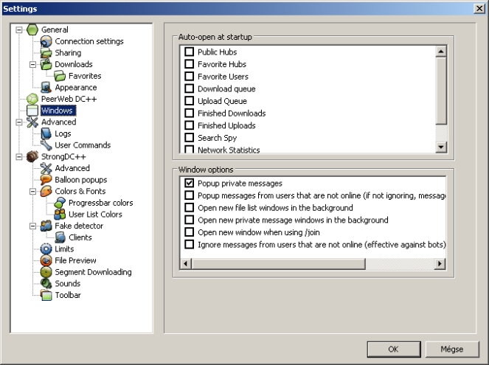The image size is (489, 365).
Task: Click the Connection settings icon in tree
Action: (x=46, y=41)
